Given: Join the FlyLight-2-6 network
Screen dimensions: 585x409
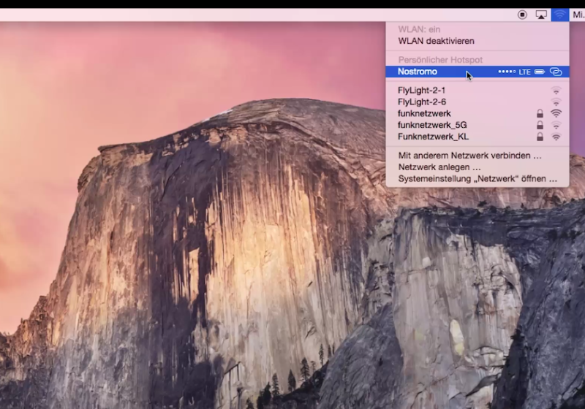Looking at the screenshot, I should 421,102.
